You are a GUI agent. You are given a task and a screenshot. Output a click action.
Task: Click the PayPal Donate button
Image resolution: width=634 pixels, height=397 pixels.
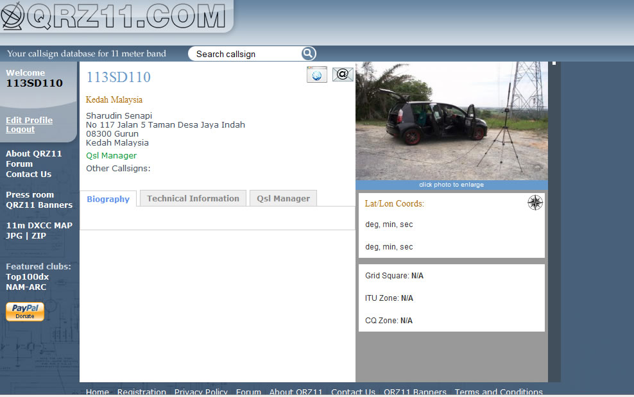point(25,312)
